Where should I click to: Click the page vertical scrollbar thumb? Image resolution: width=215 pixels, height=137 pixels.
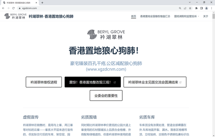pyautogui.click(x=214, y=16)
